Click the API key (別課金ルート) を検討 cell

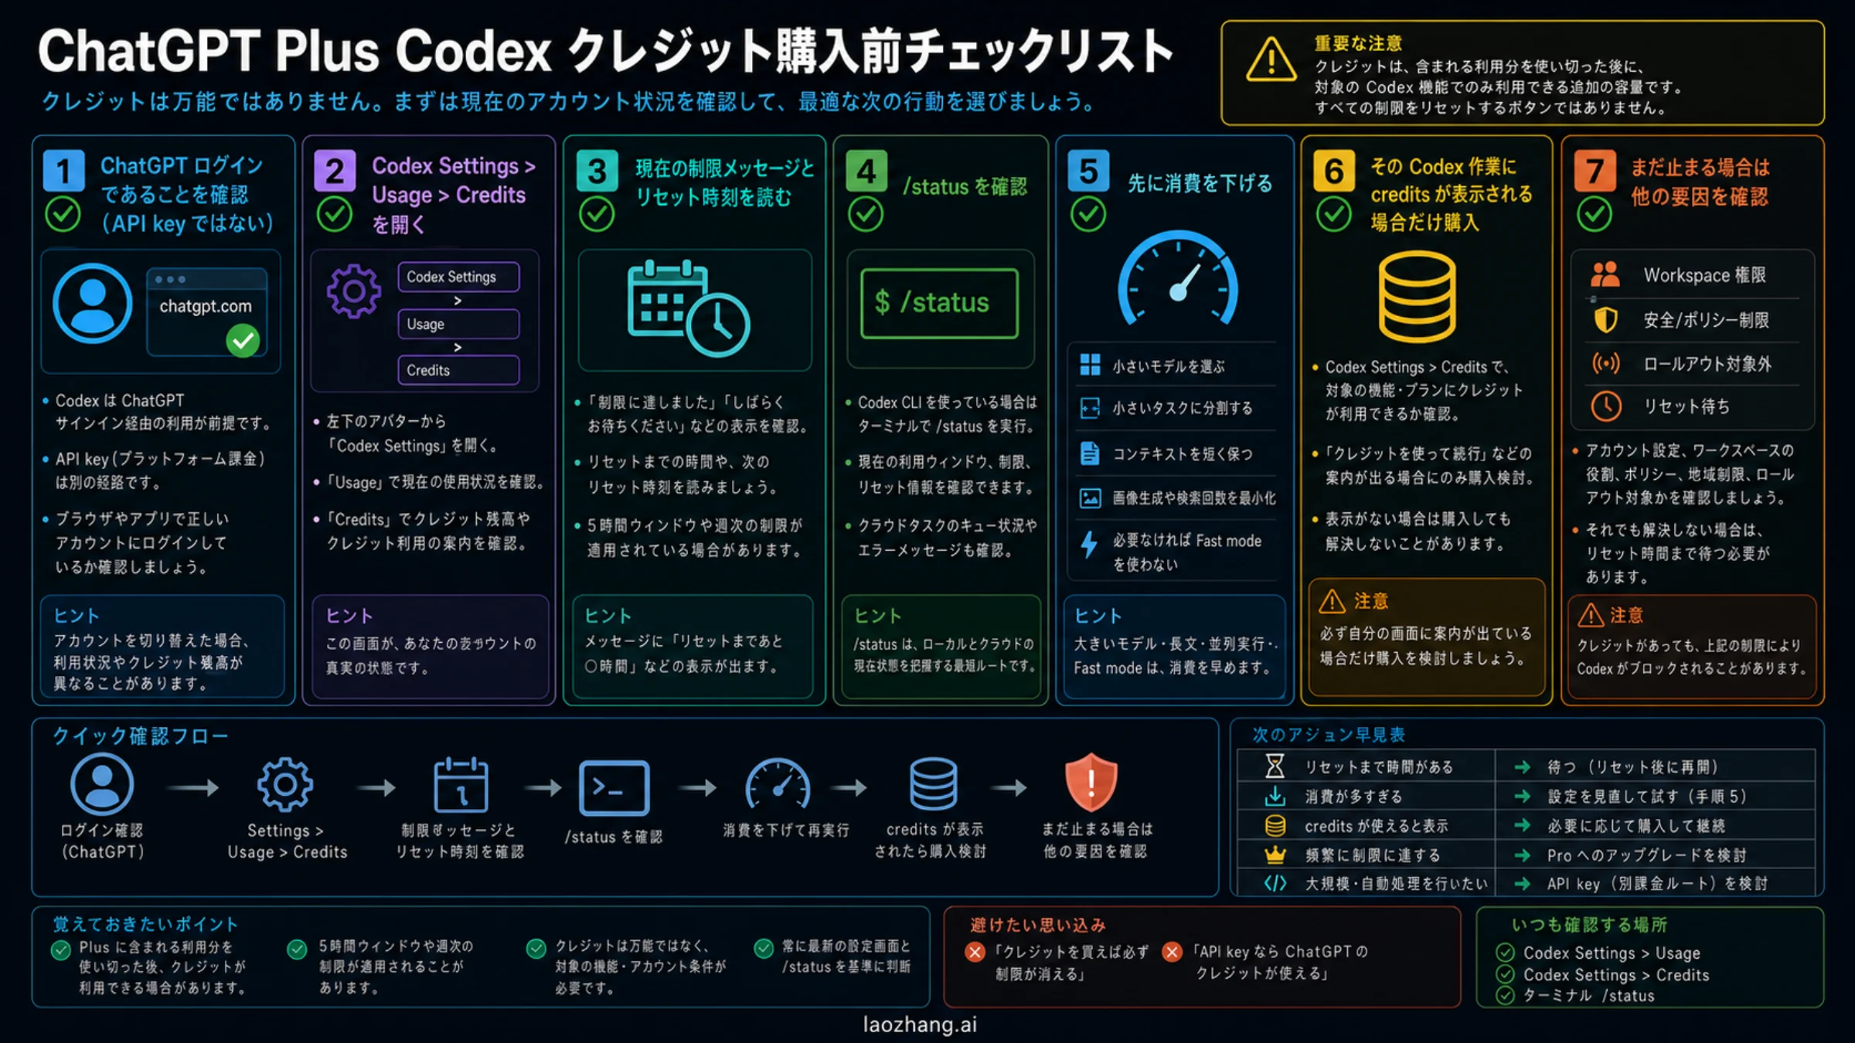(1654, 883)
